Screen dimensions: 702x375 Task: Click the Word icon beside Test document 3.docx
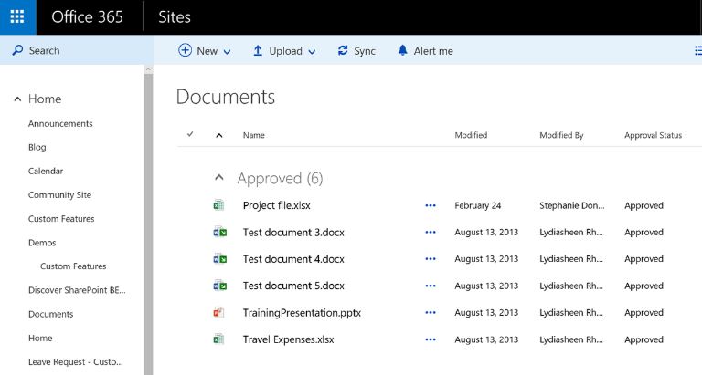pos(218,233)
